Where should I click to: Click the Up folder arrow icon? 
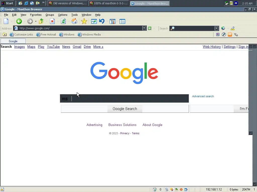[x=41, y=21]
